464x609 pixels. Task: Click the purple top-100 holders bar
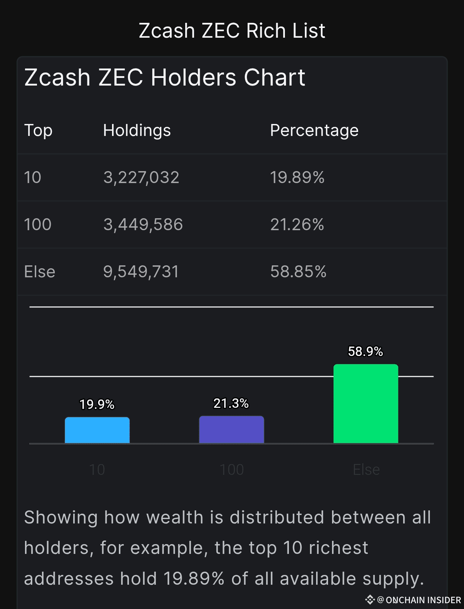(231, 430)
